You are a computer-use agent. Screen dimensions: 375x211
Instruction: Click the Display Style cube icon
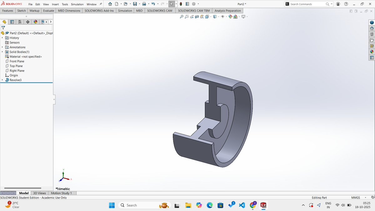[215, 17]
